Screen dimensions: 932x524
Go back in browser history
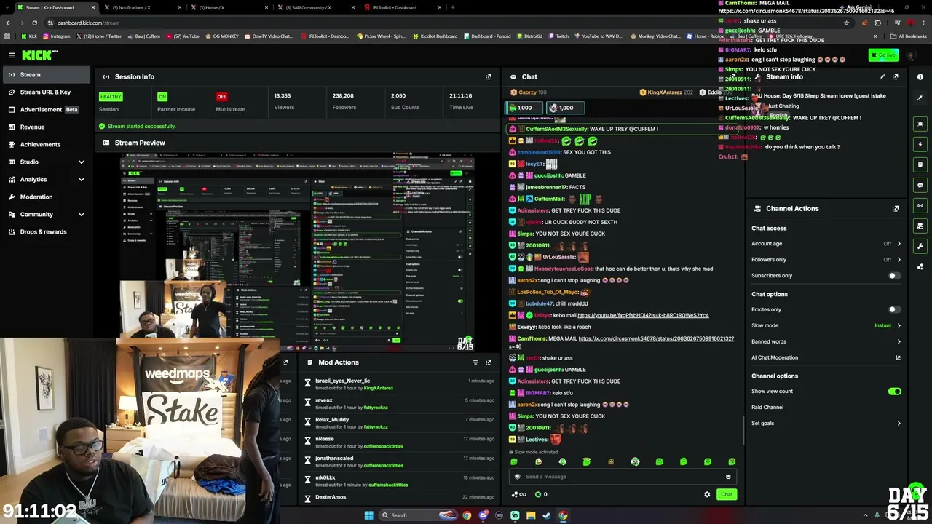tap(8, 23)
